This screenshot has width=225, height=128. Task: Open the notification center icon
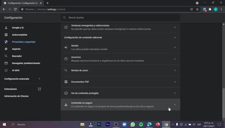pos(219,124)
